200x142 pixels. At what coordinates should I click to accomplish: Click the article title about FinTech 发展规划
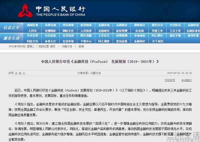point(100,62)
